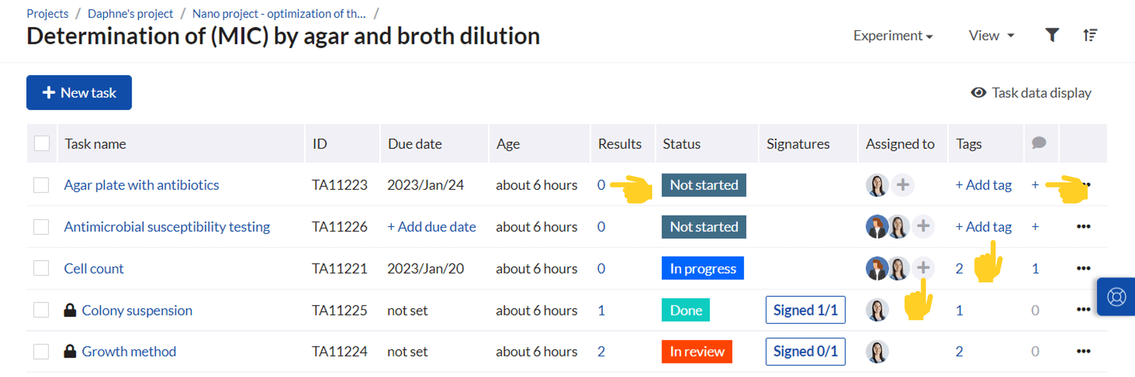Click the red In review status badge
The height and width of the screenshot is (377, 1135).
[697, 351]
